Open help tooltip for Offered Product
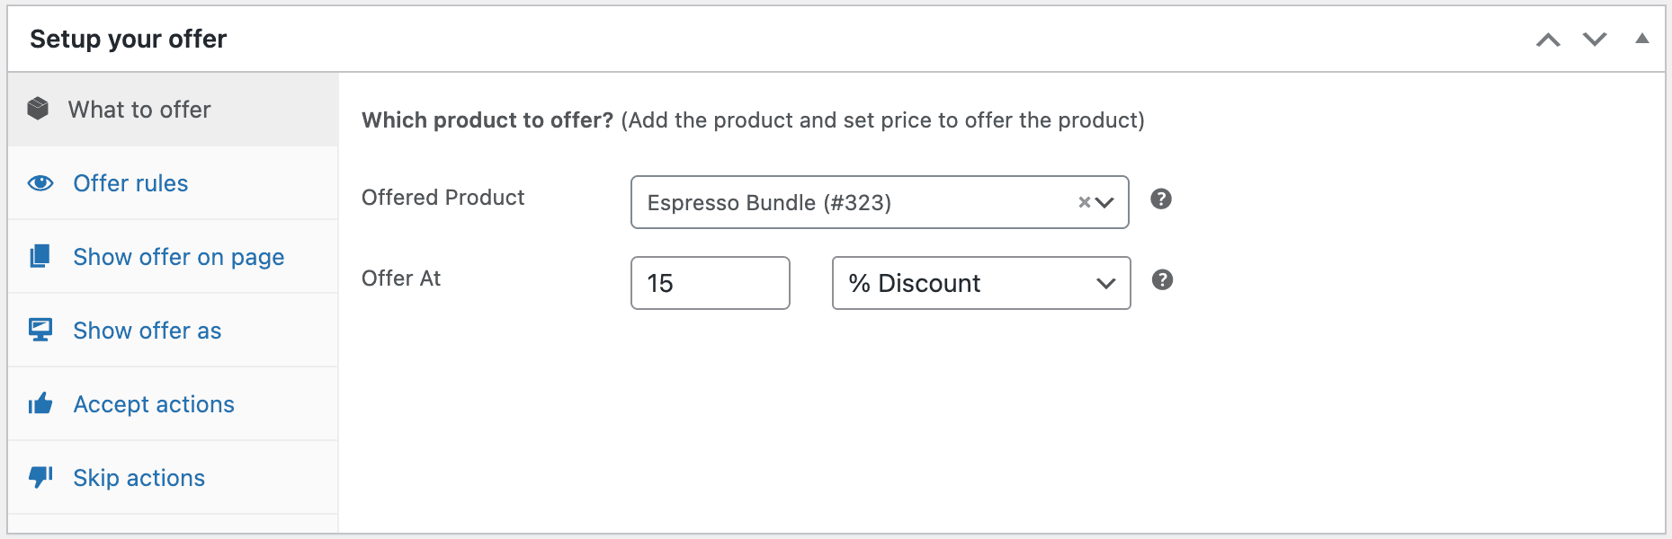 pyautogui.click(x=1161, y=199)
